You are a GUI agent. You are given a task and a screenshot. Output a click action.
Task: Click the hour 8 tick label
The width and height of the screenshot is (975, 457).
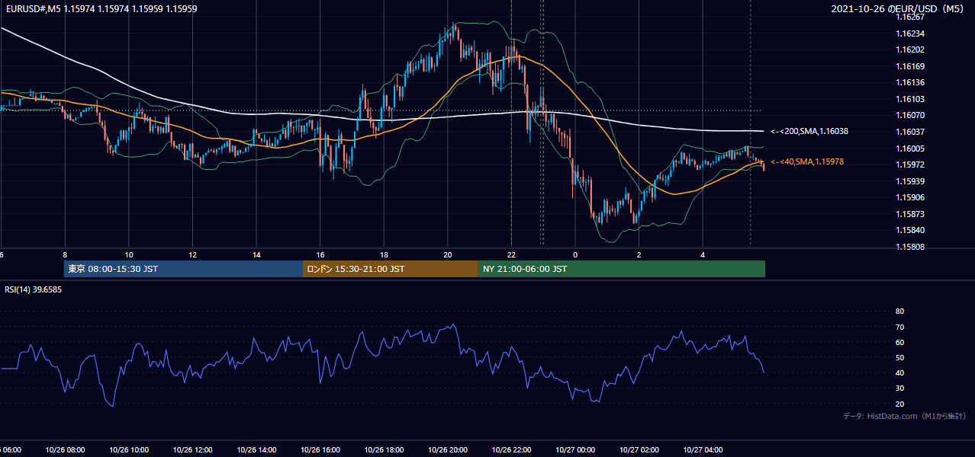click(x=65, y=255)
